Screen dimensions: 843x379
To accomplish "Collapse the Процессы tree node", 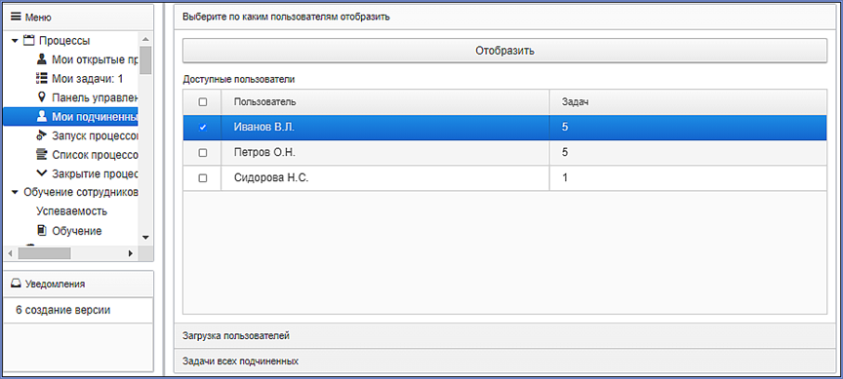I will tap(15, 41).
